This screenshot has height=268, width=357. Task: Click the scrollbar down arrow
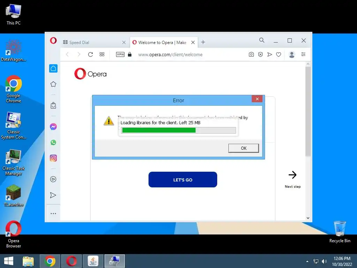[308, 218]
